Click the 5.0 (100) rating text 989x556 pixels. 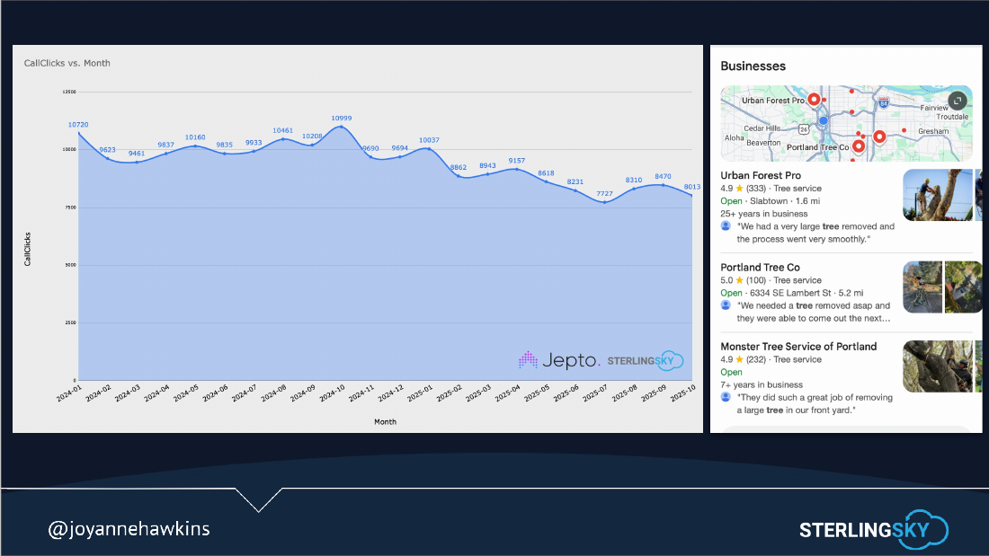[x=743, y=280]
